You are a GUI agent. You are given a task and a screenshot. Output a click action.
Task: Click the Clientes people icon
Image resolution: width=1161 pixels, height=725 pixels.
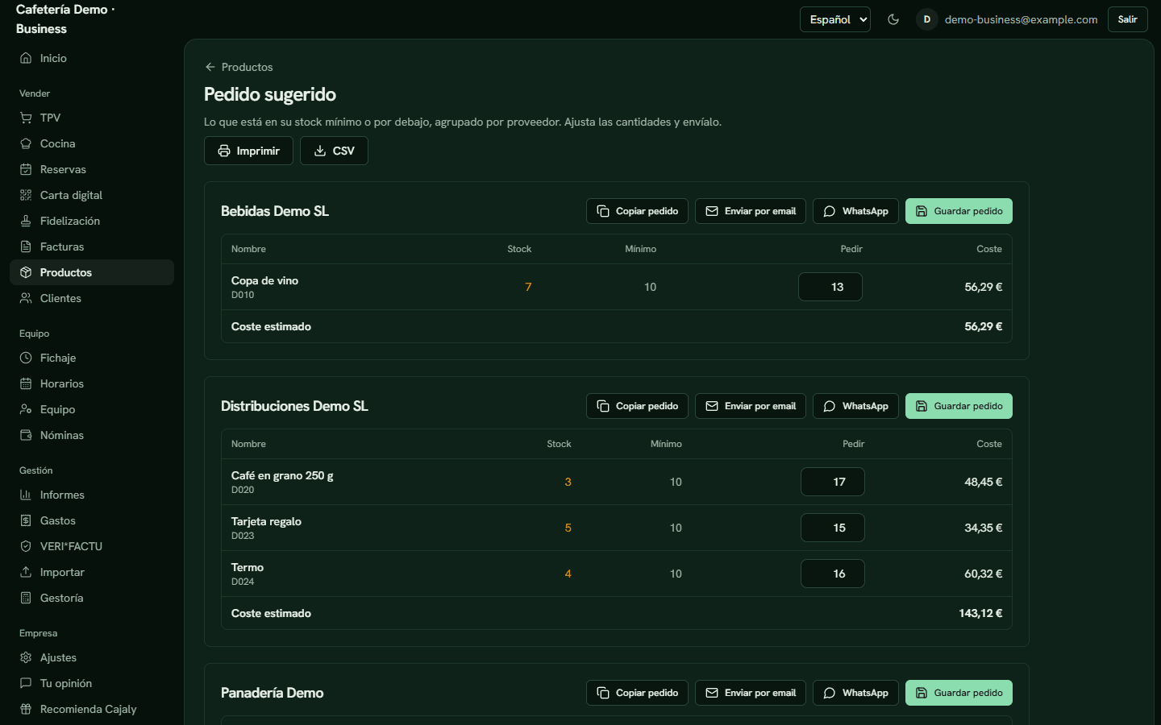26,298
